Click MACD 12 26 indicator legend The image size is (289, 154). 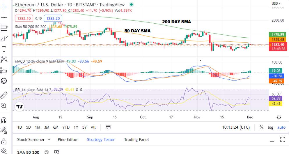40,61
